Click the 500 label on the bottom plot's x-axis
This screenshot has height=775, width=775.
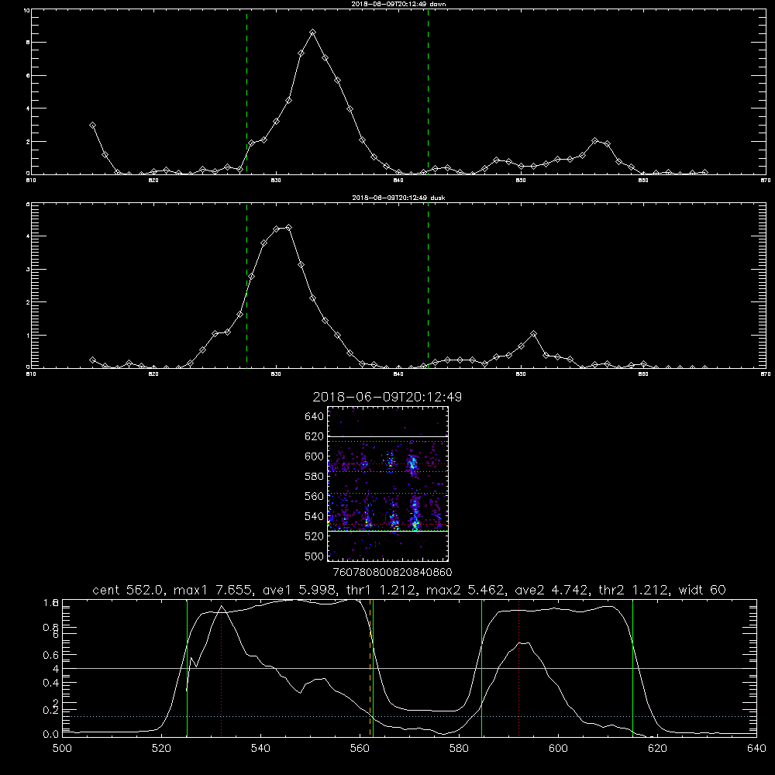62,749
